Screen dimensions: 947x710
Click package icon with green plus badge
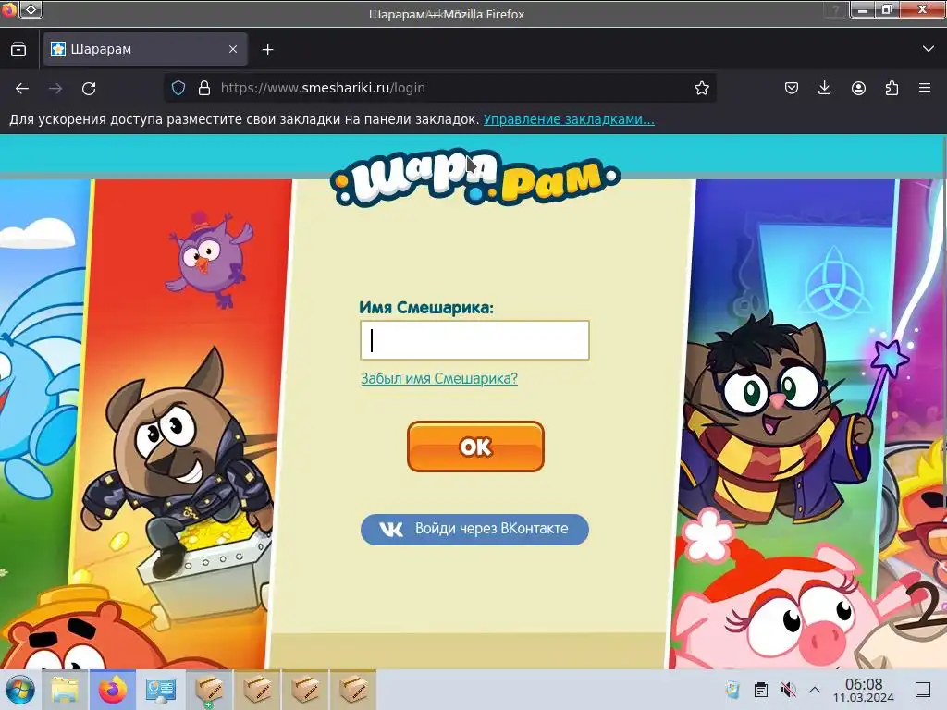point(209,690)
